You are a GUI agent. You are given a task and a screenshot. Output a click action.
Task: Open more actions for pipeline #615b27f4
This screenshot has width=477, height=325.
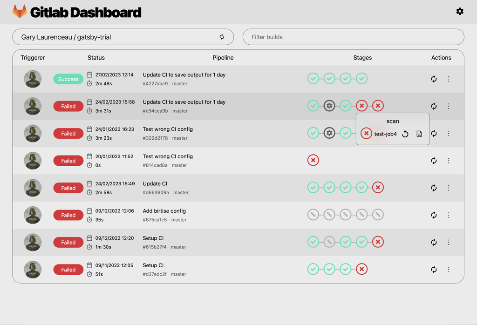pyautogui.click(x=449, y=242)
